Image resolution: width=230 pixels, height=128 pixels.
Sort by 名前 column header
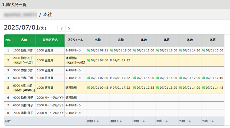[x=24, y=41]
